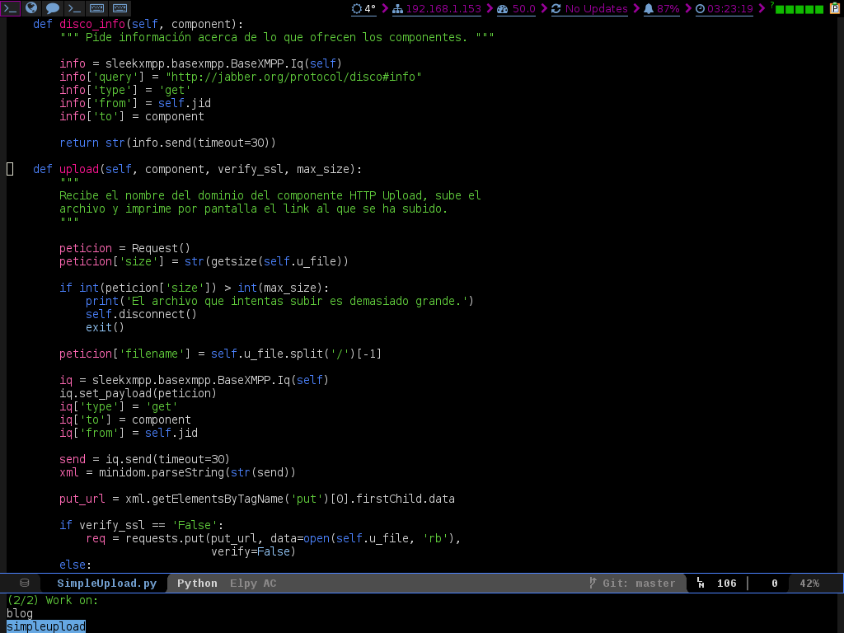
Task: Click the No Updates status text
Action: [596, 8]
